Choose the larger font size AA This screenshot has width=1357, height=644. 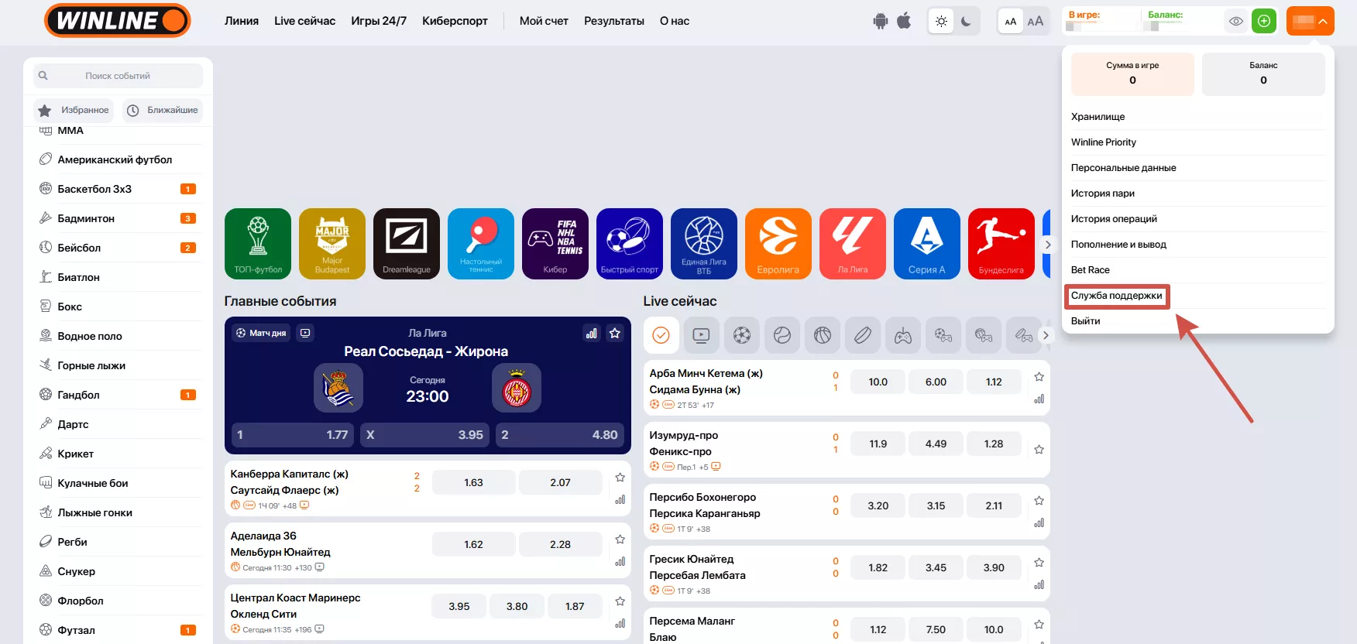click(x=1036, y=22)
